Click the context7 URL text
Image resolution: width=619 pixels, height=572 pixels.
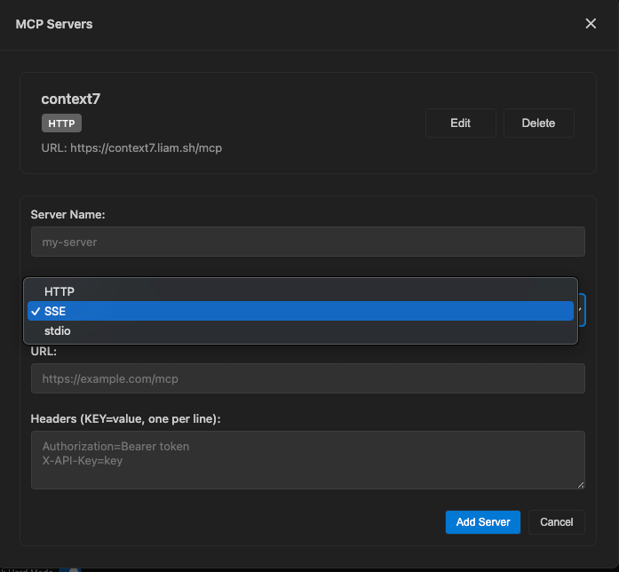coord(131,147)
